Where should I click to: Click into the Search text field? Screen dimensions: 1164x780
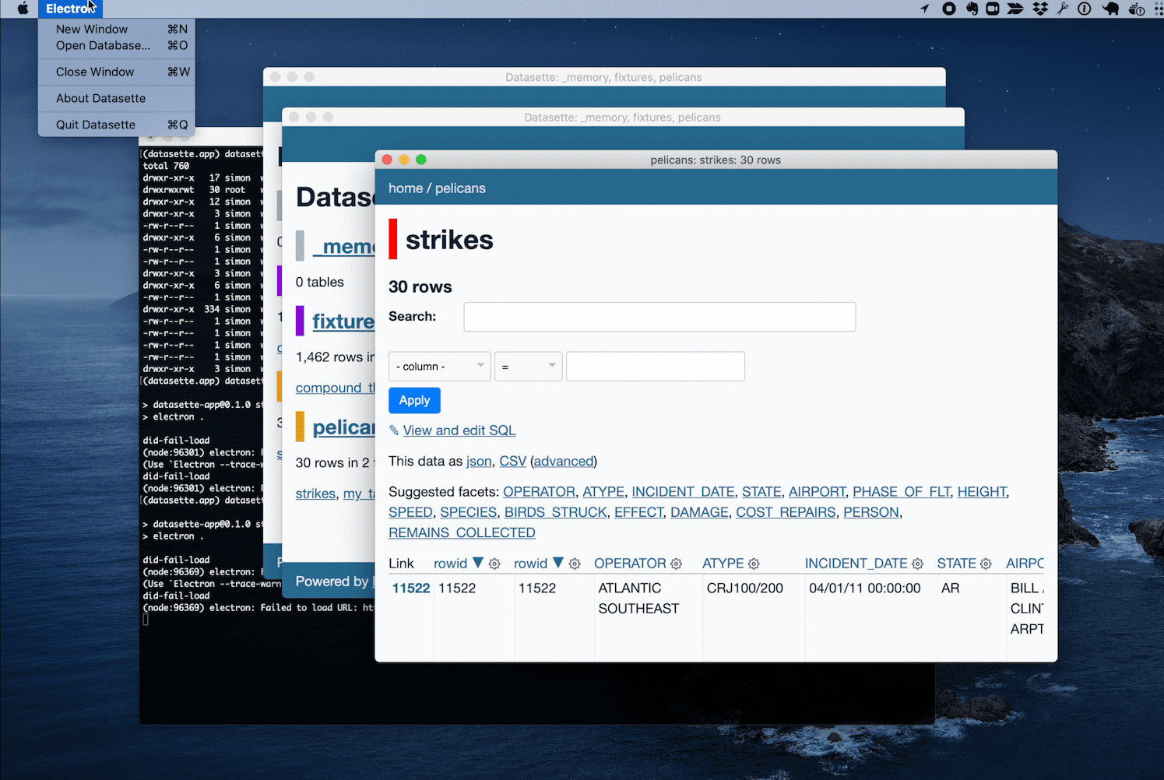pyautogui.click(x=659, y=317)
